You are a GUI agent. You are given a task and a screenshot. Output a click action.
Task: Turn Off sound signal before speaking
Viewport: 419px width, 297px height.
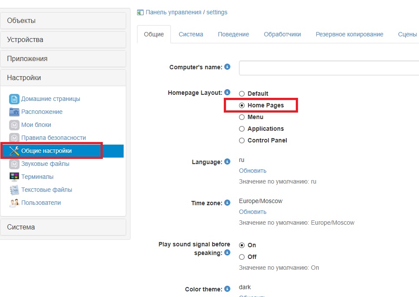pyautogui.click(x=242, y=257)
